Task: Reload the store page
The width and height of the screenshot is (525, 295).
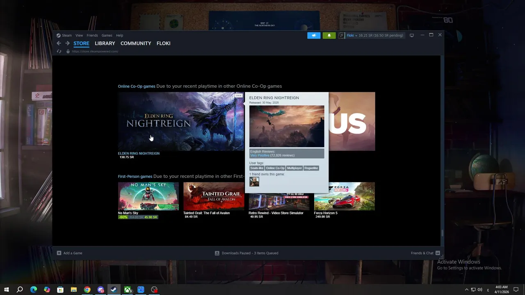Action: (x=59, y=51)
